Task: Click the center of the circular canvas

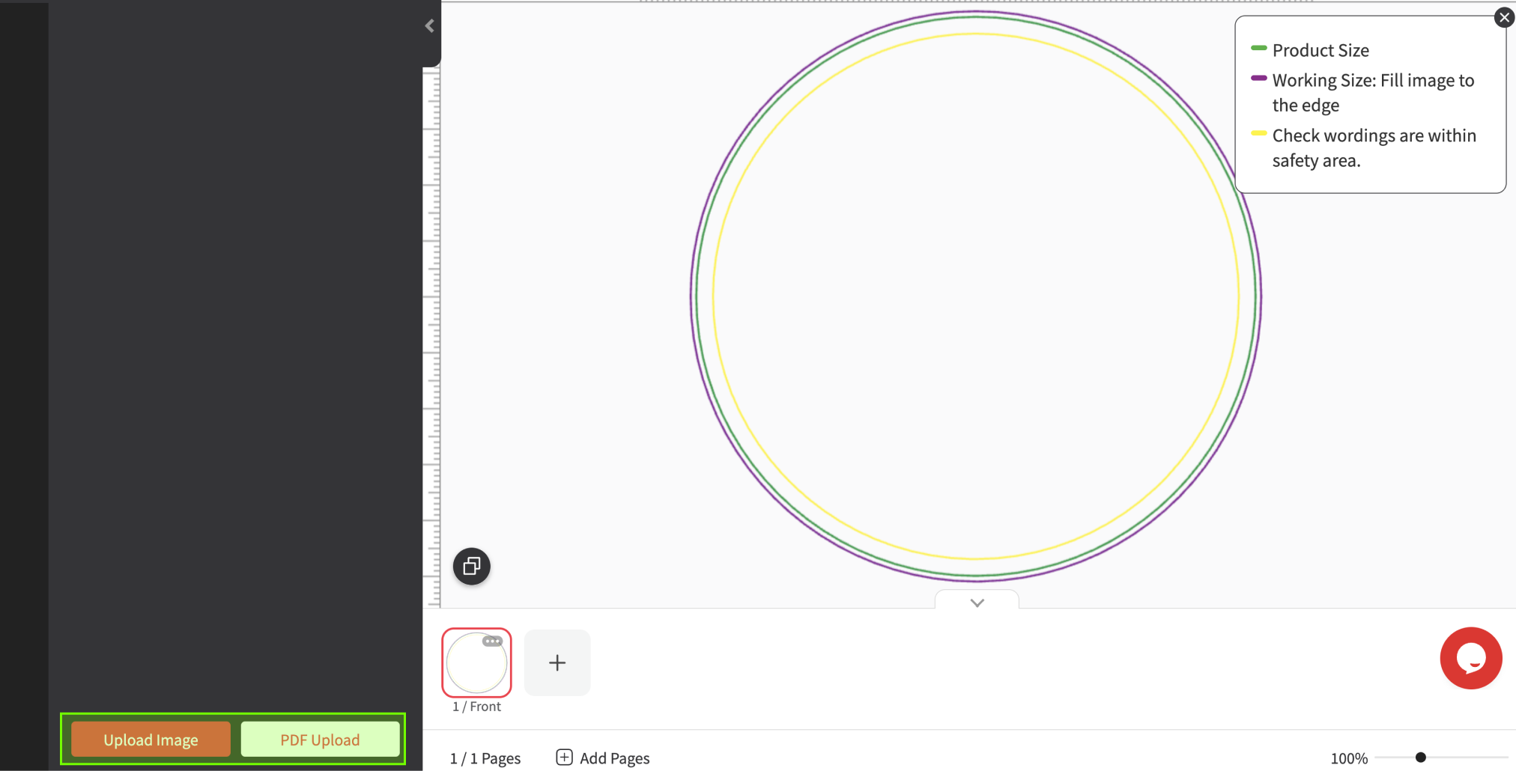Action: [x=976, y=296]
